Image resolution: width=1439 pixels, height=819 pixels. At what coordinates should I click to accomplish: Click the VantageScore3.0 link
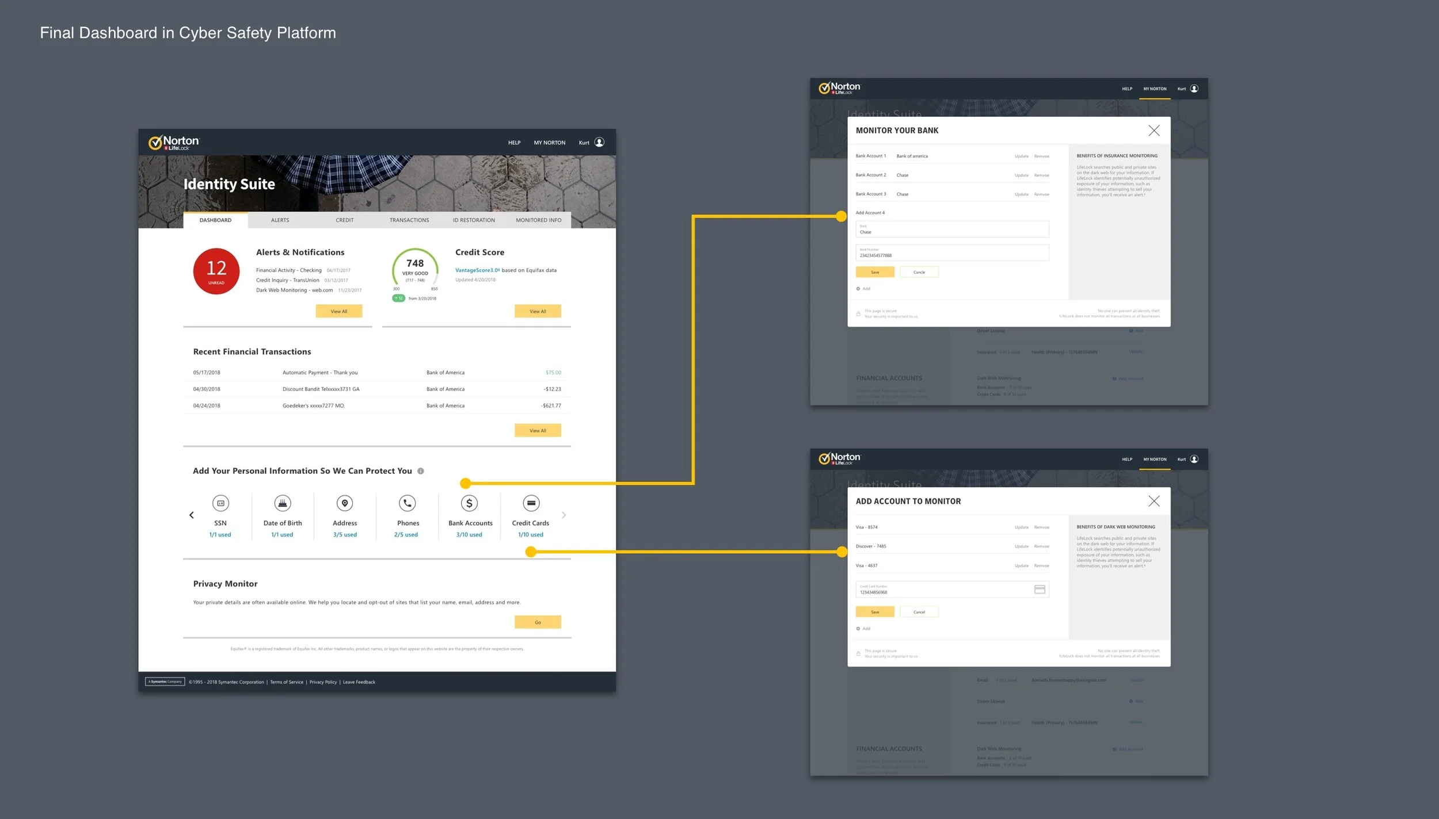pyautogui.click(x=477, y=270)
